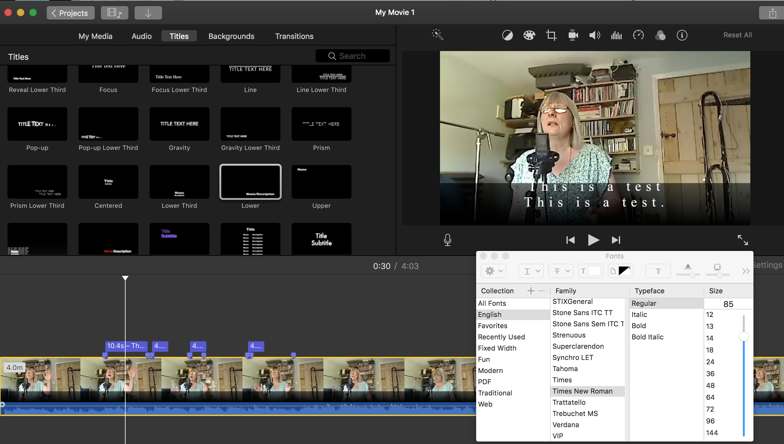Open the speed speedometer icon
The height and width of the screenshot is (444, 784).
tap(638, 35)
